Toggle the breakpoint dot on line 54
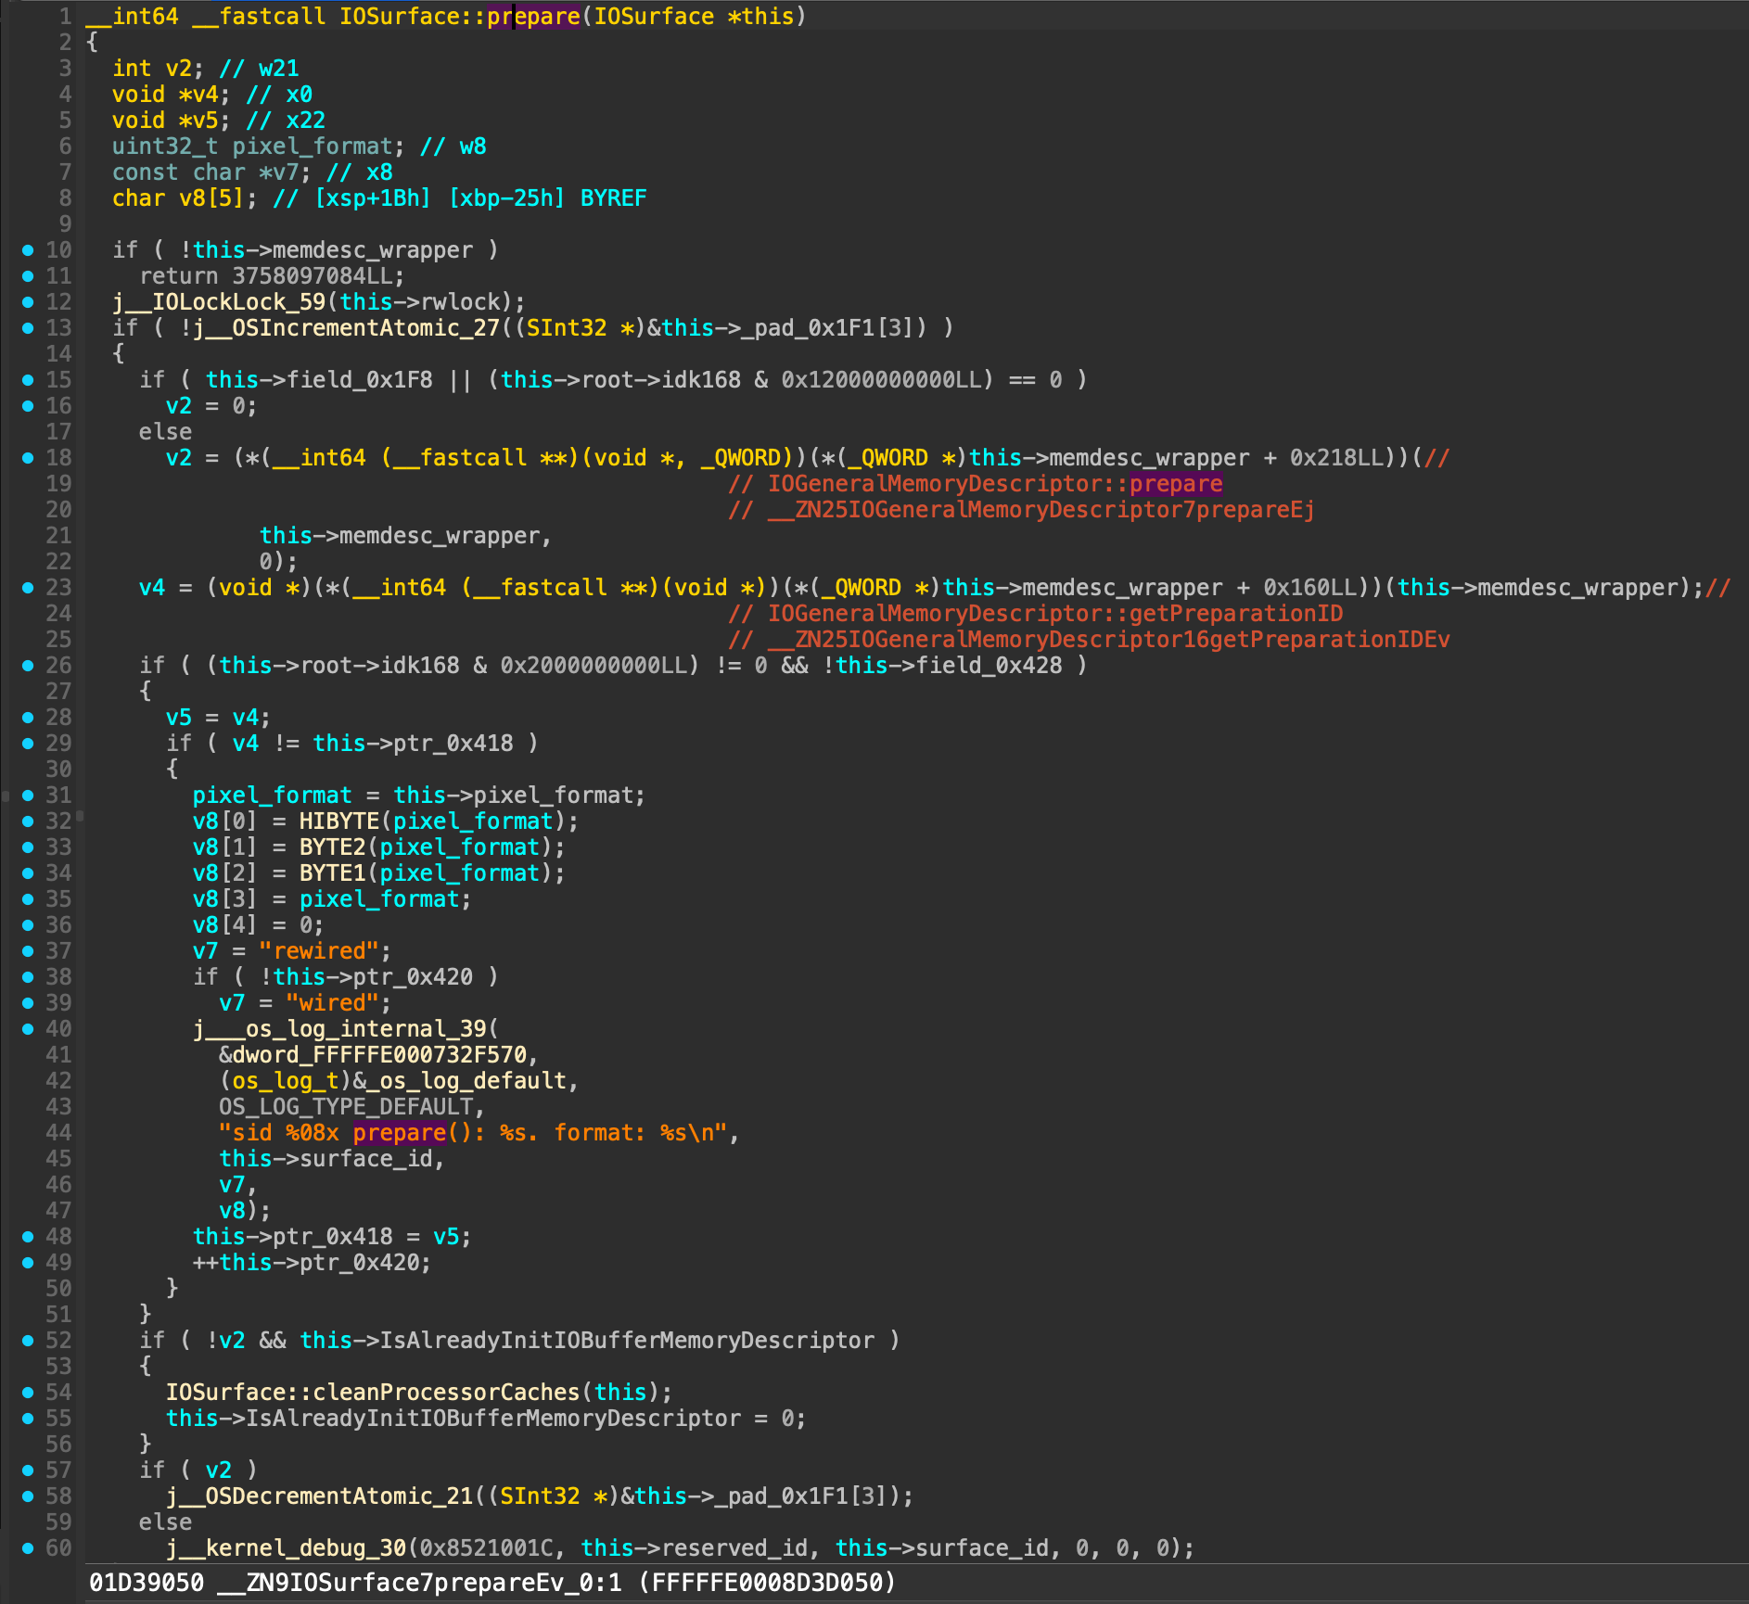Screen dimensions: 1749x1604 (28, 1392)
